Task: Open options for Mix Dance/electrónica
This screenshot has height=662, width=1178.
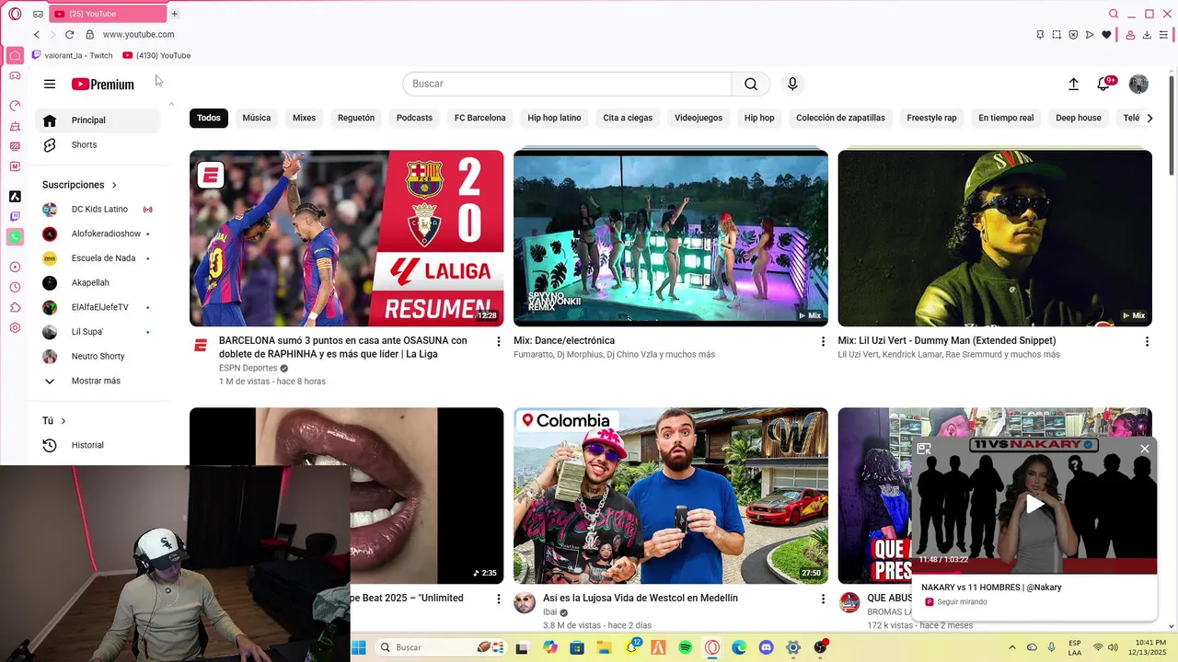Action: pos(823,341)
